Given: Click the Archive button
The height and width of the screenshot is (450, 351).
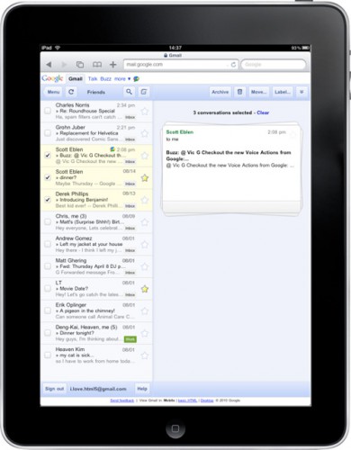Looking at the screenshot, I should coord(220,92).
